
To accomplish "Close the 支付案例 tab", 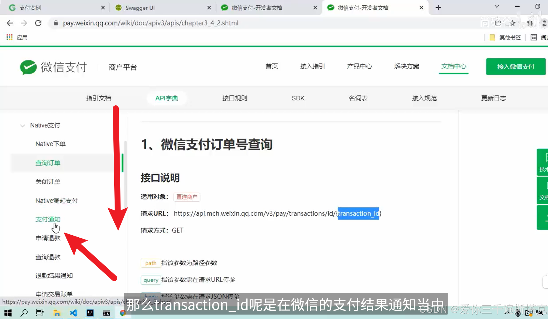I will coord(103,8).
